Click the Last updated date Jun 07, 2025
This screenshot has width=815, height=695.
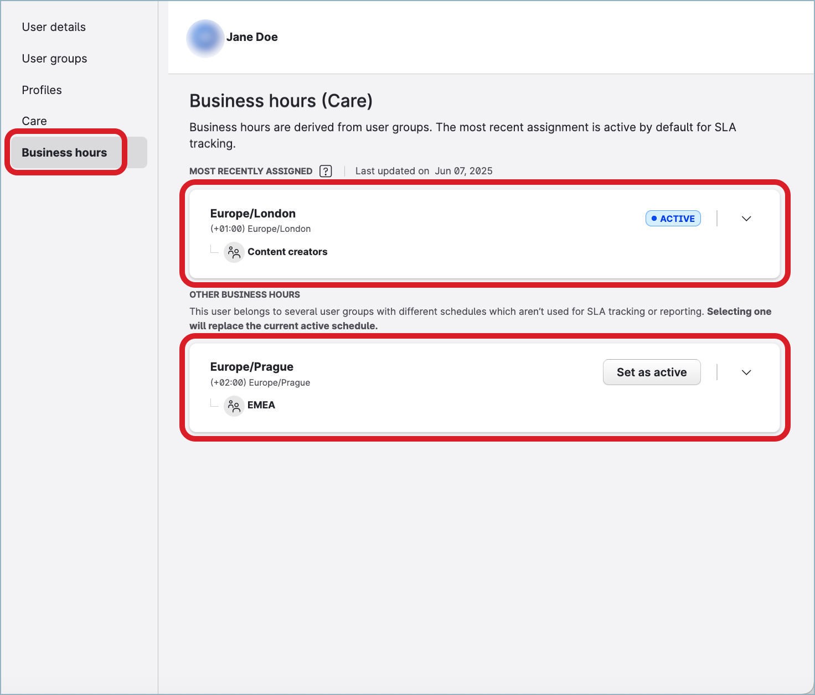(463, 171)
